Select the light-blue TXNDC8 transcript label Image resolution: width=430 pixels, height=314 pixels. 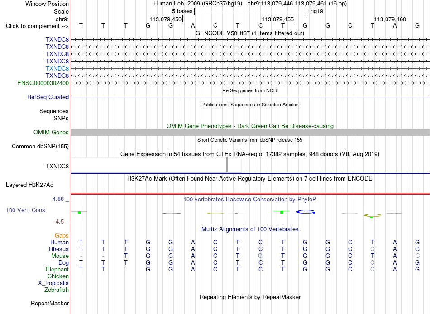(57, 68)
